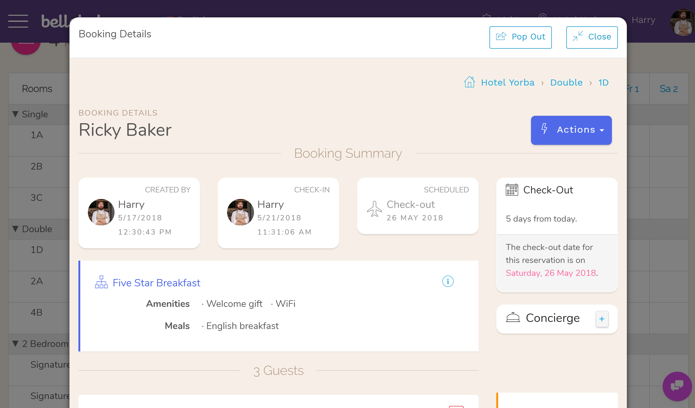The width and height of the screenshot is (695, 408).
Task: Click the Rooms tab in sidebar
Action: [x=37, y=88]
